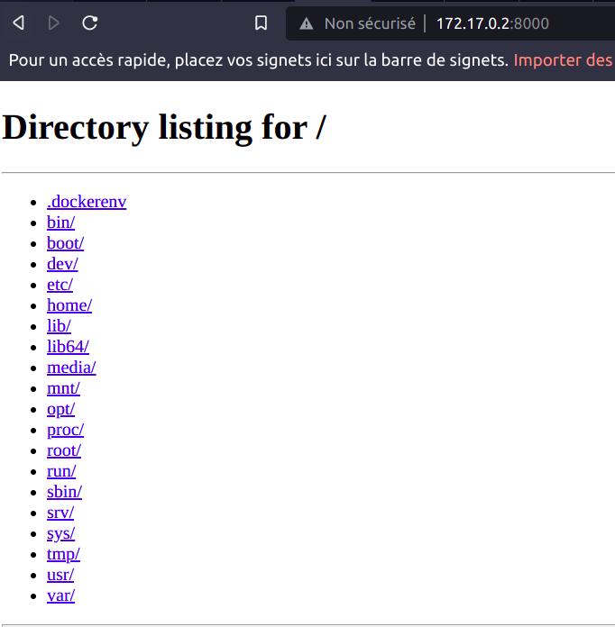This screenshot has width=615, height=627.
Task: Navigate to the var/ directory
Action: 60,595
